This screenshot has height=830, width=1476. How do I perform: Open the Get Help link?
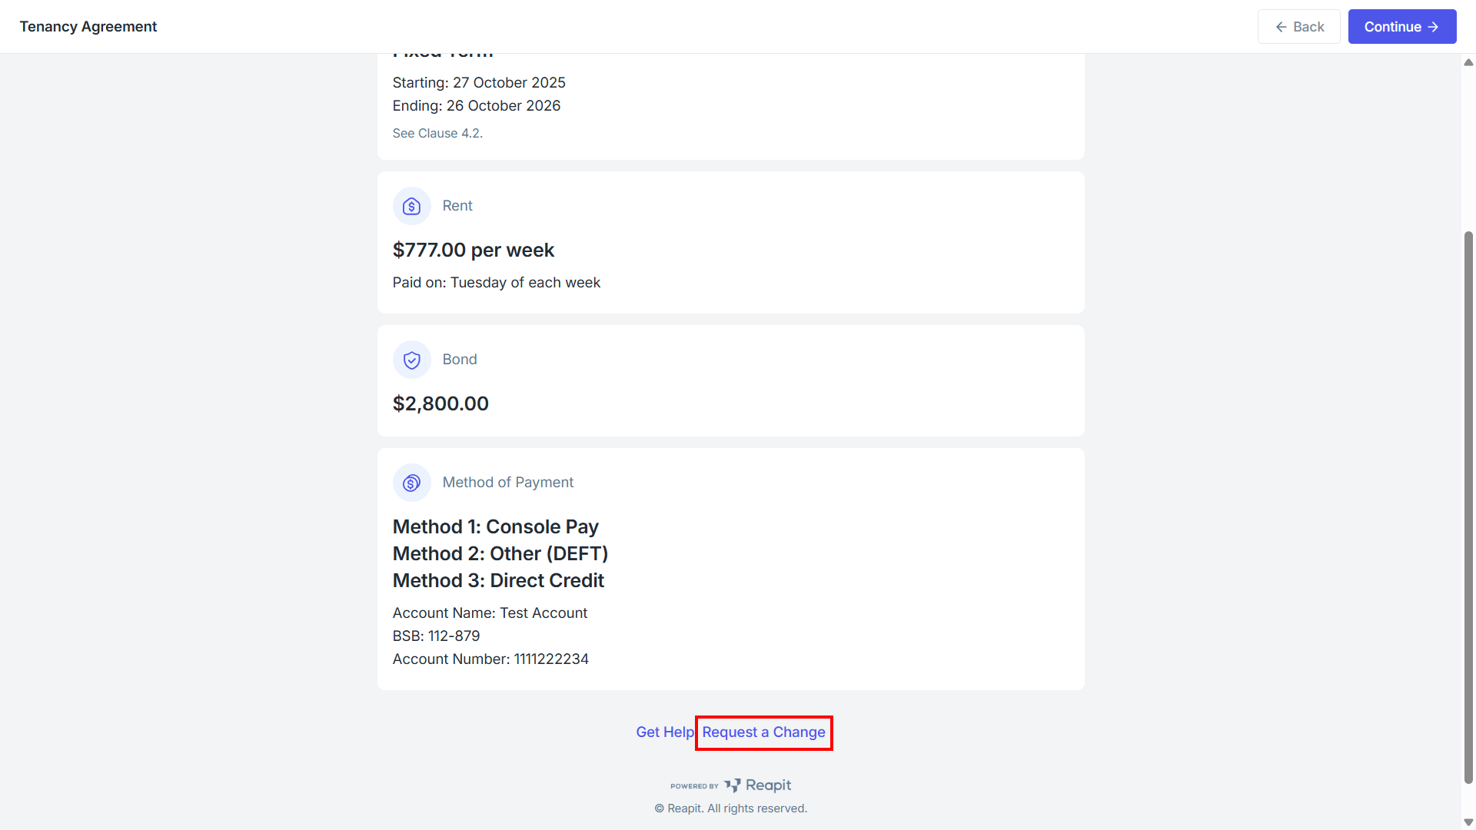tap(665, 732)
